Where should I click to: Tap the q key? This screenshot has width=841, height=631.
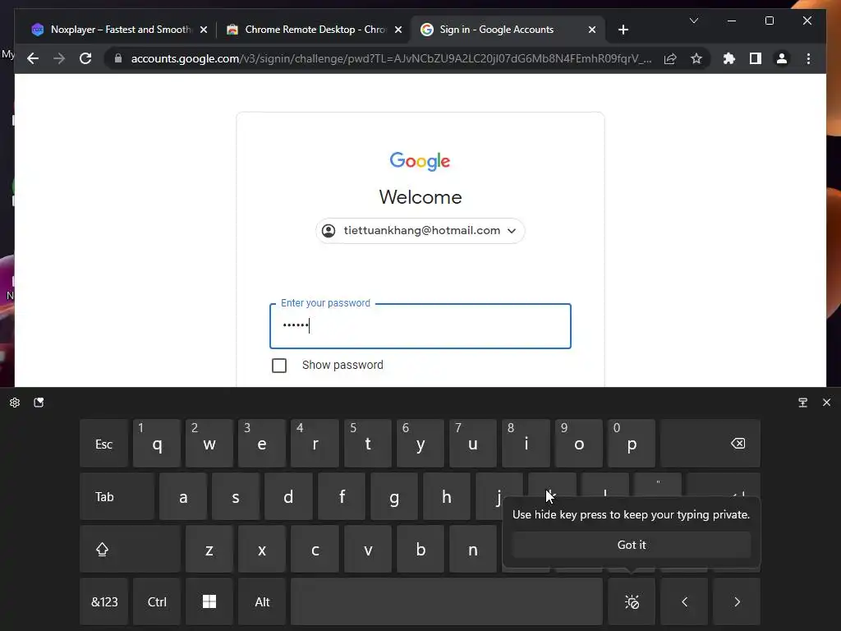point(157,444)
